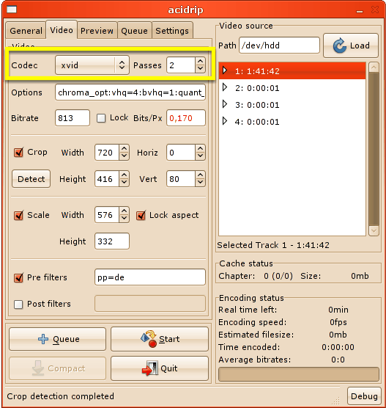Viewport: 386px width, 408px height.
Task: Click the Start button
Action: 160,339
